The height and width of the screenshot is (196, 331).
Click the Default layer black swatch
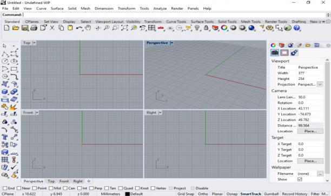(x=127, y=194)
